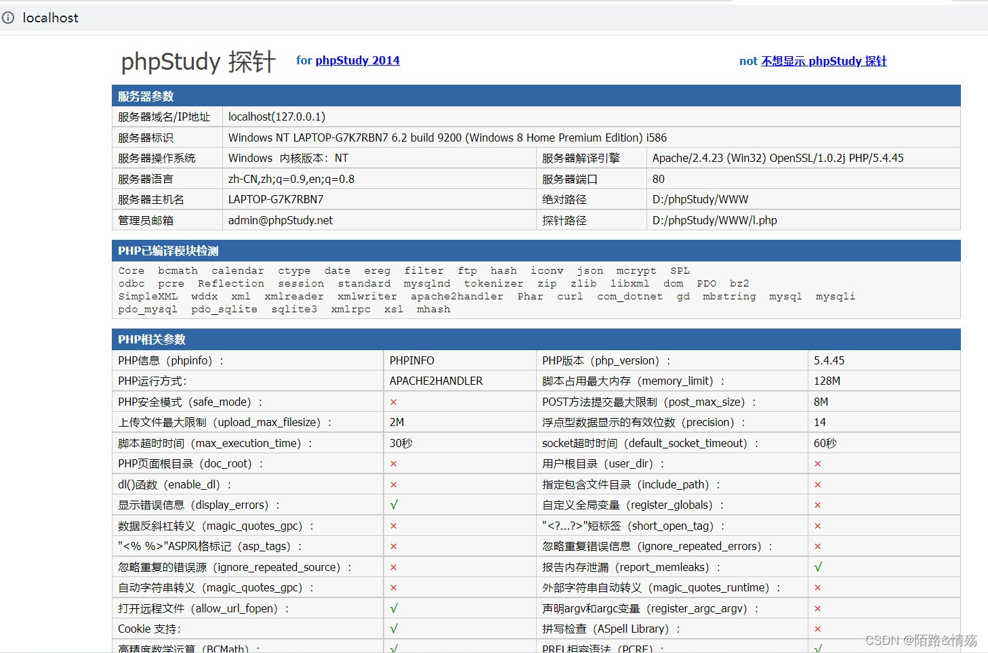Click the red cross for short_open_tag

coord(818,526)
